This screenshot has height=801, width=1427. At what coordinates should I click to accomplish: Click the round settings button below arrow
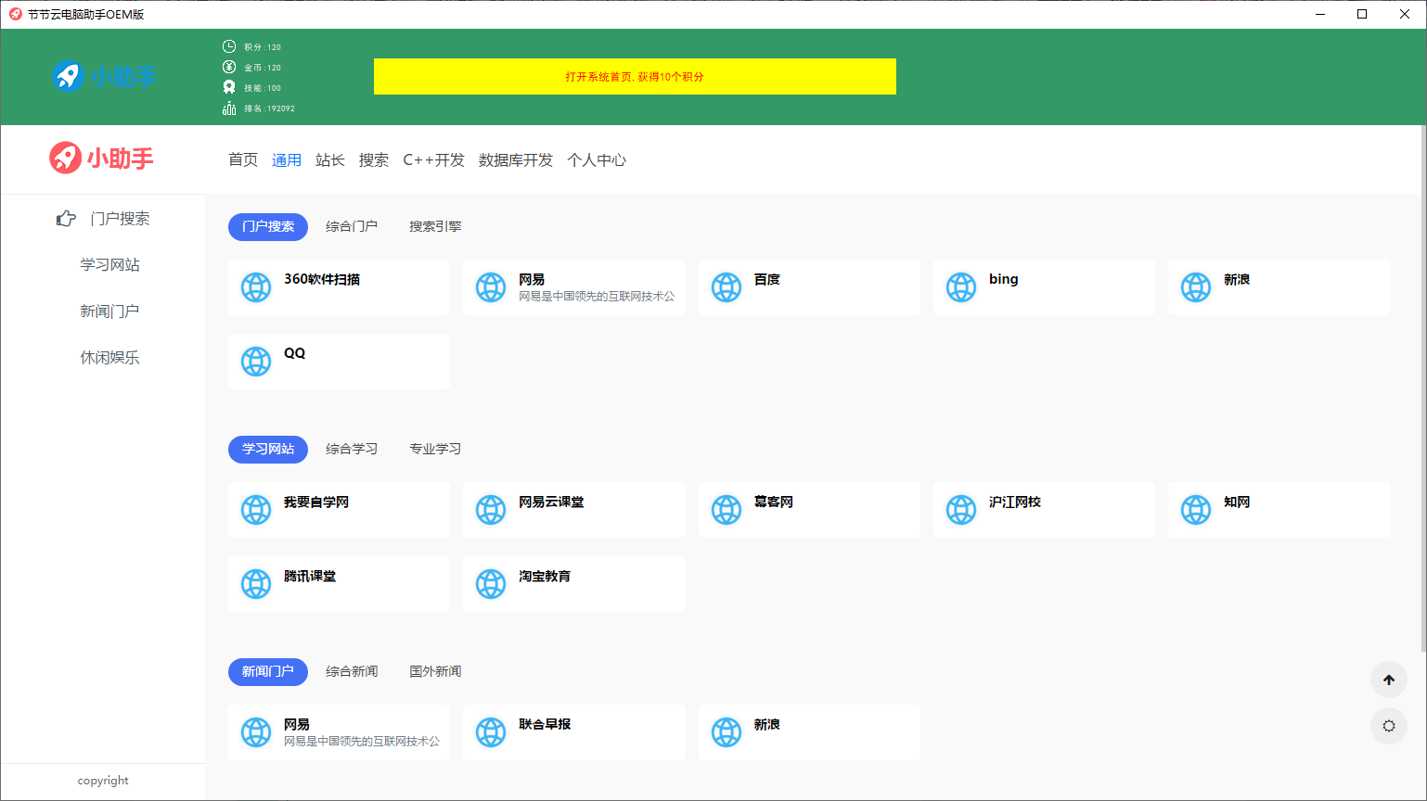1389,726
